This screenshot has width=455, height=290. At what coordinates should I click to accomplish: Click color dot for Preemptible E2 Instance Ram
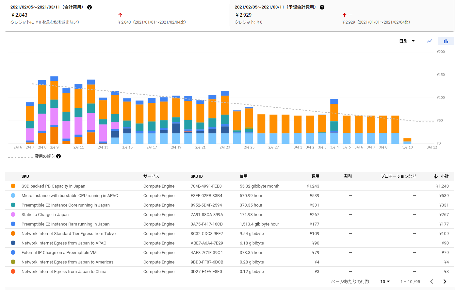13,224
